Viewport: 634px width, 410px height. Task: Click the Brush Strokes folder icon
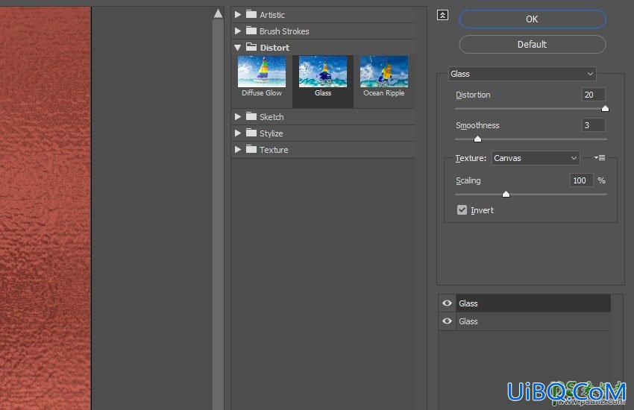point(251,31)
